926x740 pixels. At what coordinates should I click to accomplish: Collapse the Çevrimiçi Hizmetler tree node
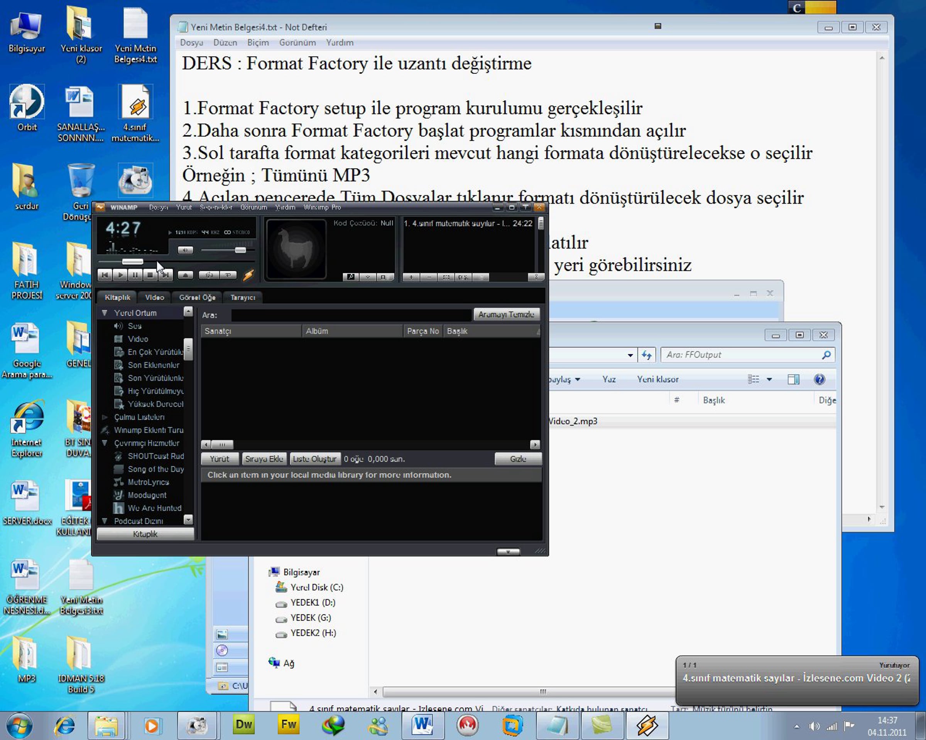pyautogui.click(x=105, y=443)
